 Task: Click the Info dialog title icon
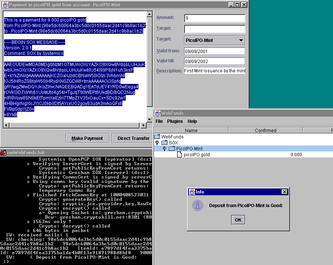pos(192,192)
